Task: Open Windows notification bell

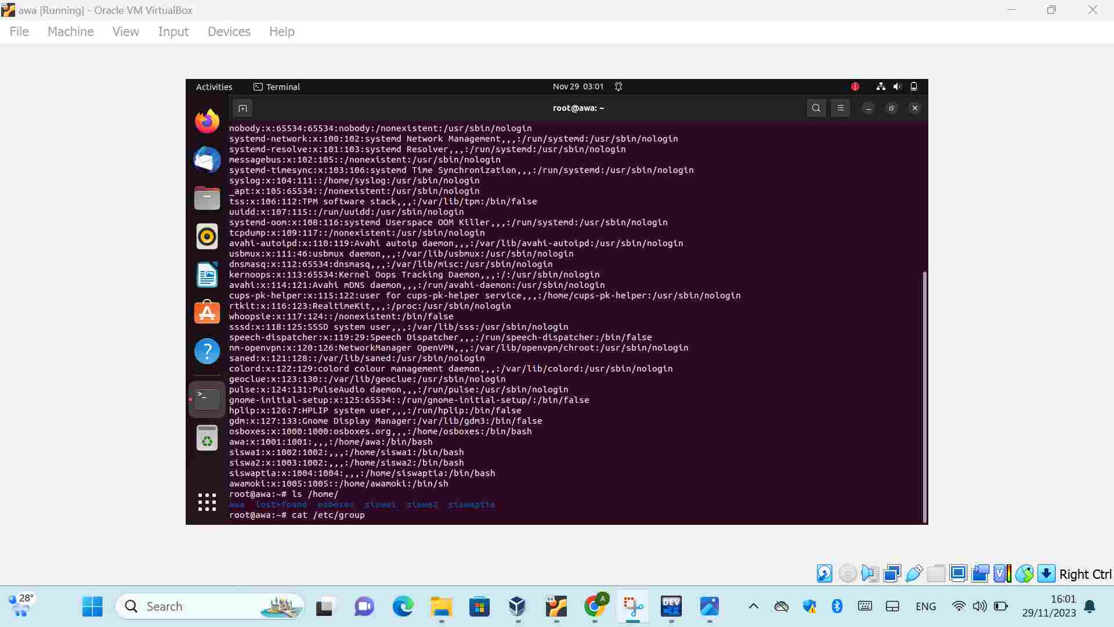Action: [1090, 607]
